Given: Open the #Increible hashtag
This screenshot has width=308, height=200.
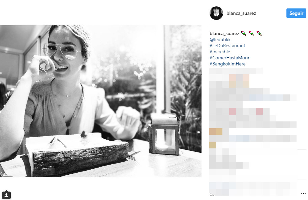Looking at the screenshot, I should click(220, 52).
